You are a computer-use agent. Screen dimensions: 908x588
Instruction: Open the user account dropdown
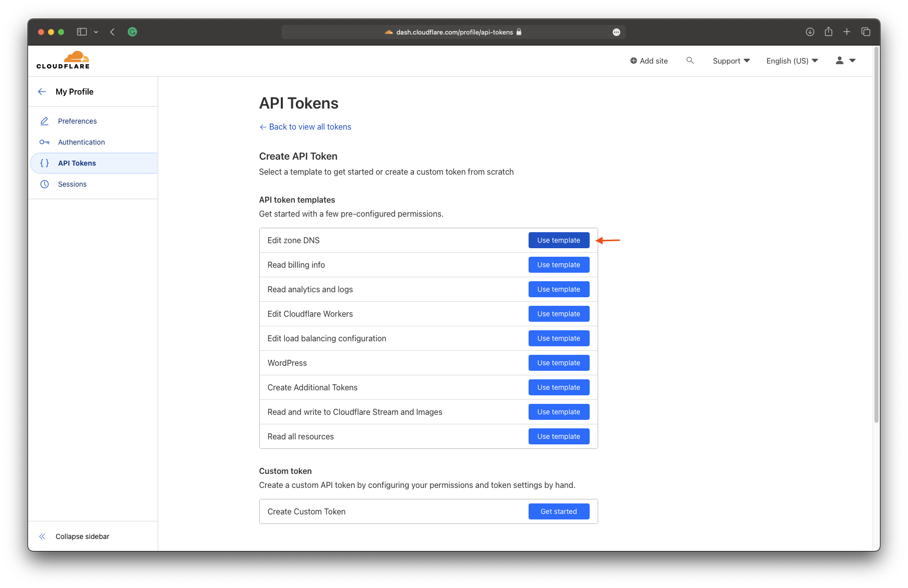(845, 61)
